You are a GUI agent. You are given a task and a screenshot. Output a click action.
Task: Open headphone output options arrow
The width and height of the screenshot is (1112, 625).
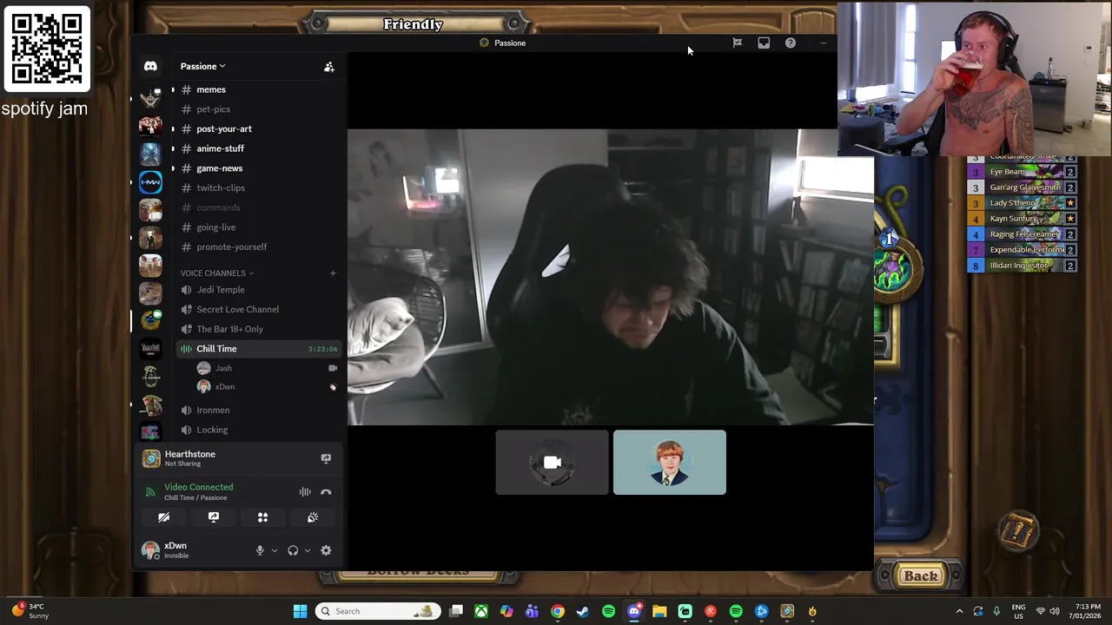[307, 550]
